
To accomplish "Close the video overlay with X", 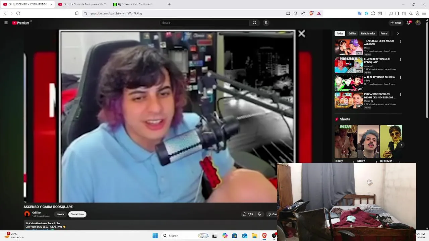I will tap(302, 33).
